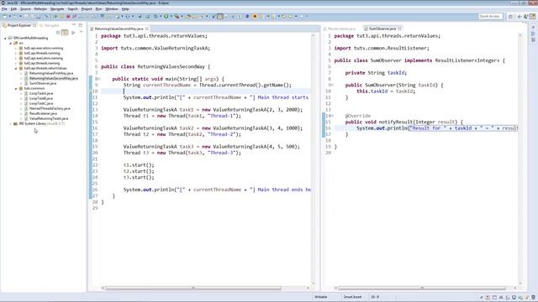
Task: Collapse the tut3.api.threads.returnValues package
Action: pyautogui.click(x=16, y=69)
